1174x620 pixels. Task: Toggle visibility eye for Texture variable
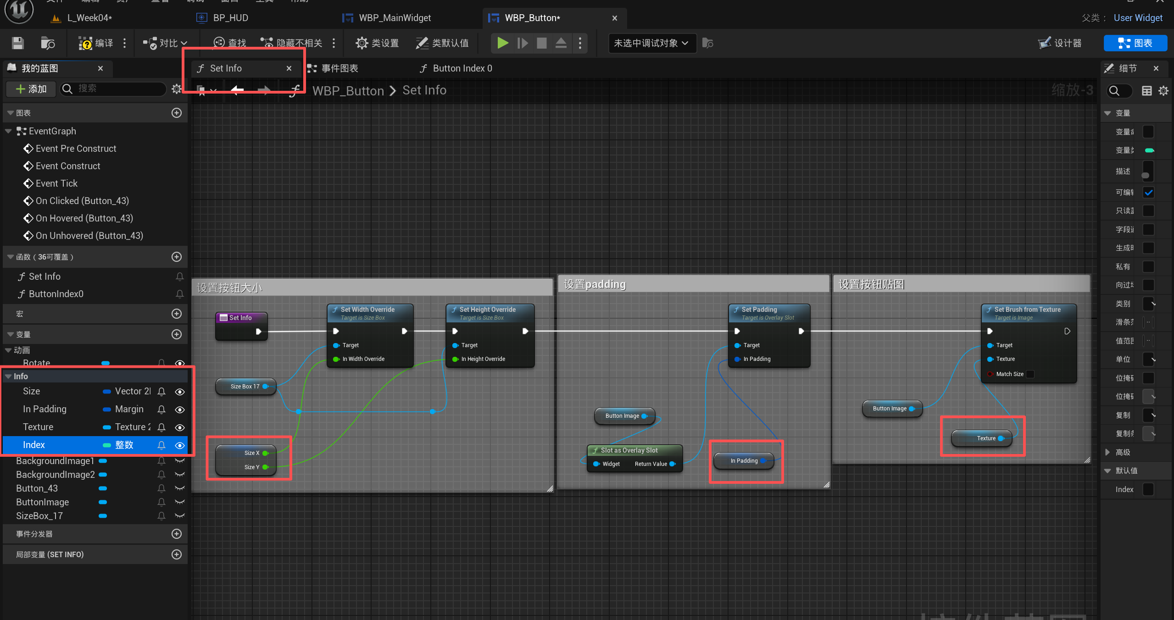pyautogui.click(x=180, y=427)
